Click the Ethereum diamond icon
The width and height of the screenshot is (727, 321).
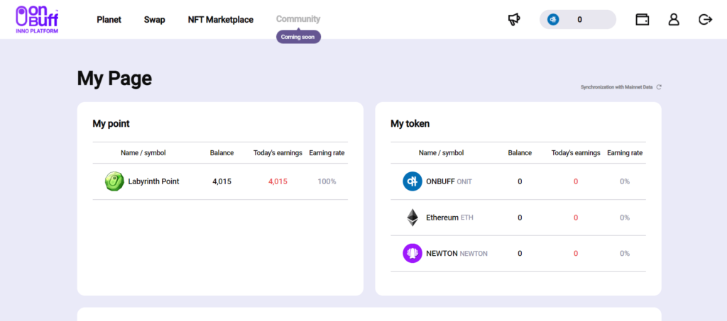pyautogui.click(x=412, y=218)
